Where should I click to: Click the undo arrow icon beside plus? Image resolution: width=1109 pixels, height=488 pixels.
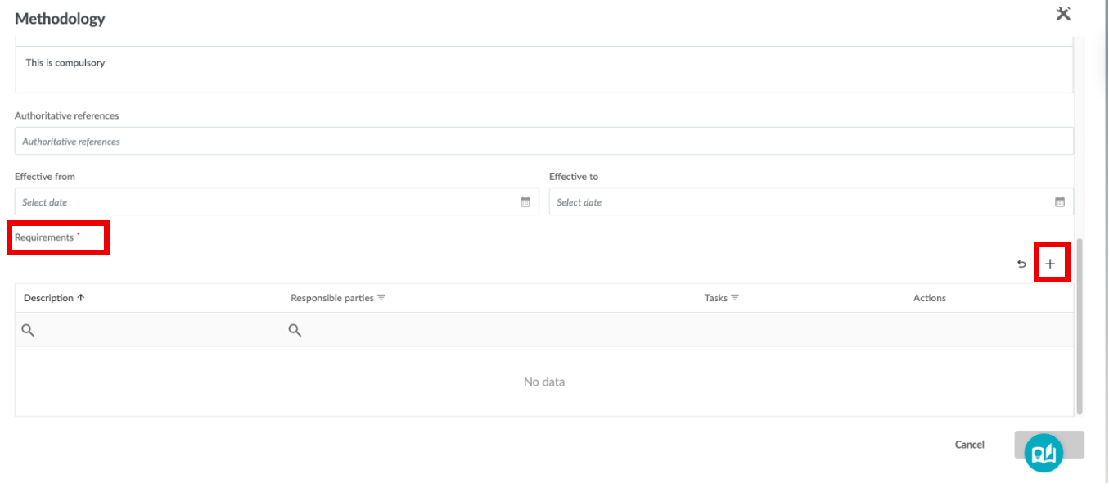point(1021,264)
